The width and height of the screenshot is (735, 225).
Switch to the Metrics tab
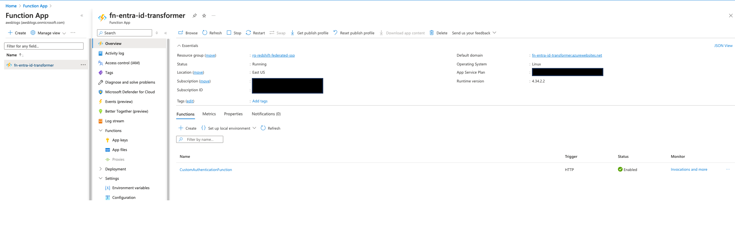point(209,114)
